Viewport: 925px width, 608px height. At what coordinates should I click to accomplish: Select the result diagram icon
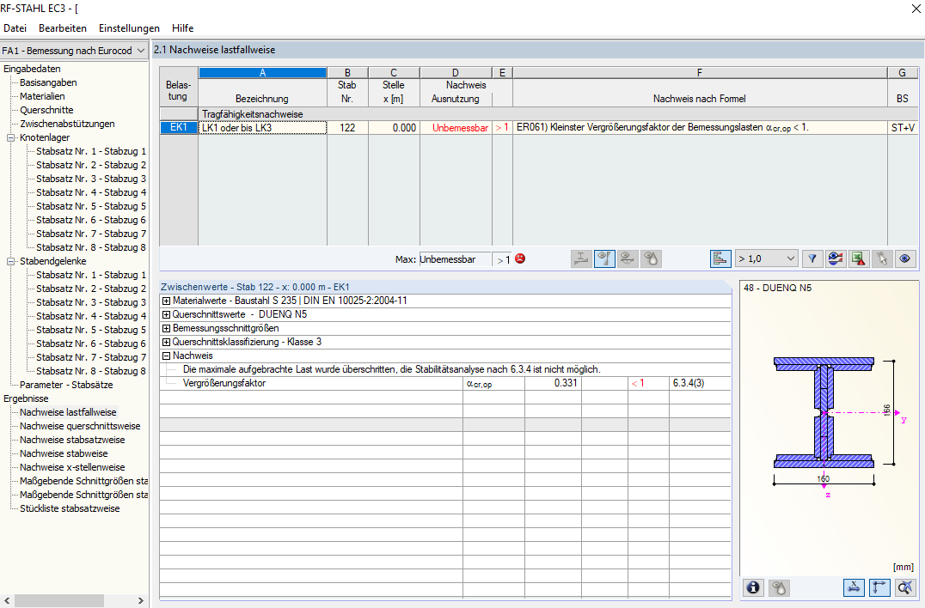[720, 258]
